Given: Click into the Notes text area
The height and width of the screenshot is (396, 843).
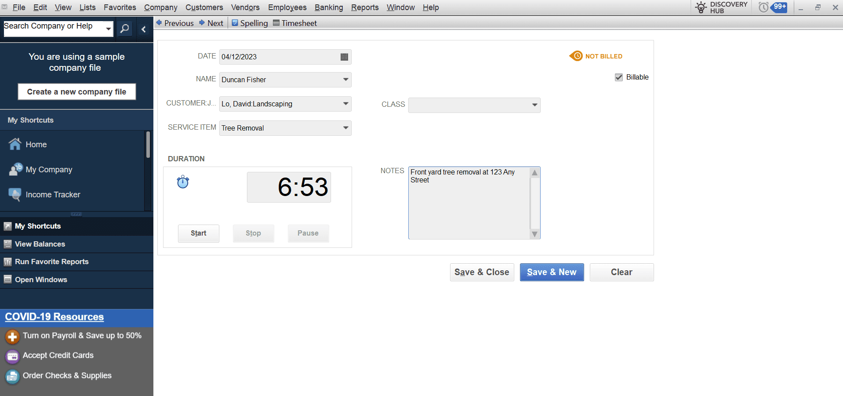Looking at the screenshot, I should pos(469,203).
